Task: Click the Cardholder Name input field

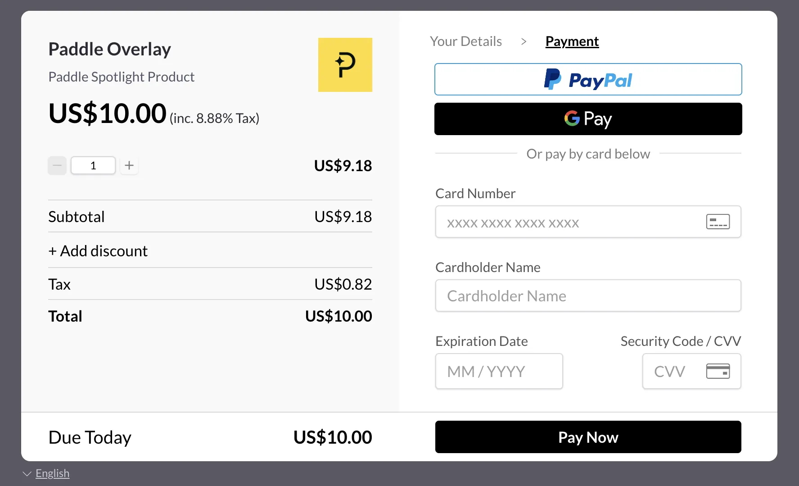Action: click(x=588, y=295)
